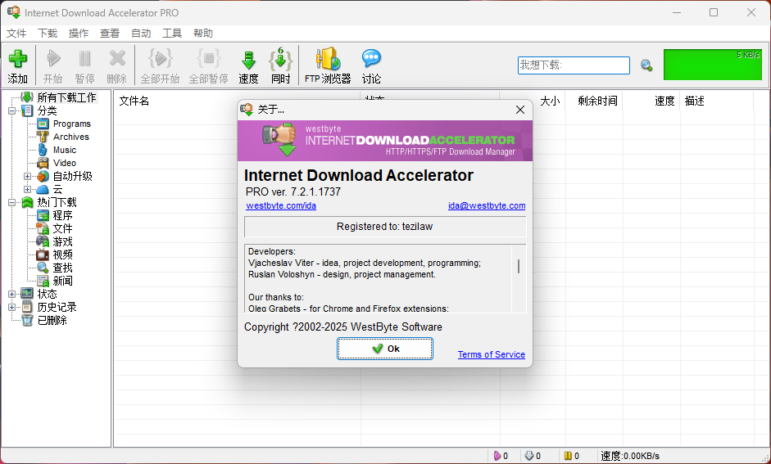
Task: Click the 剩余时间 column header
Action: pyautogui.click(x=597, y=101)
